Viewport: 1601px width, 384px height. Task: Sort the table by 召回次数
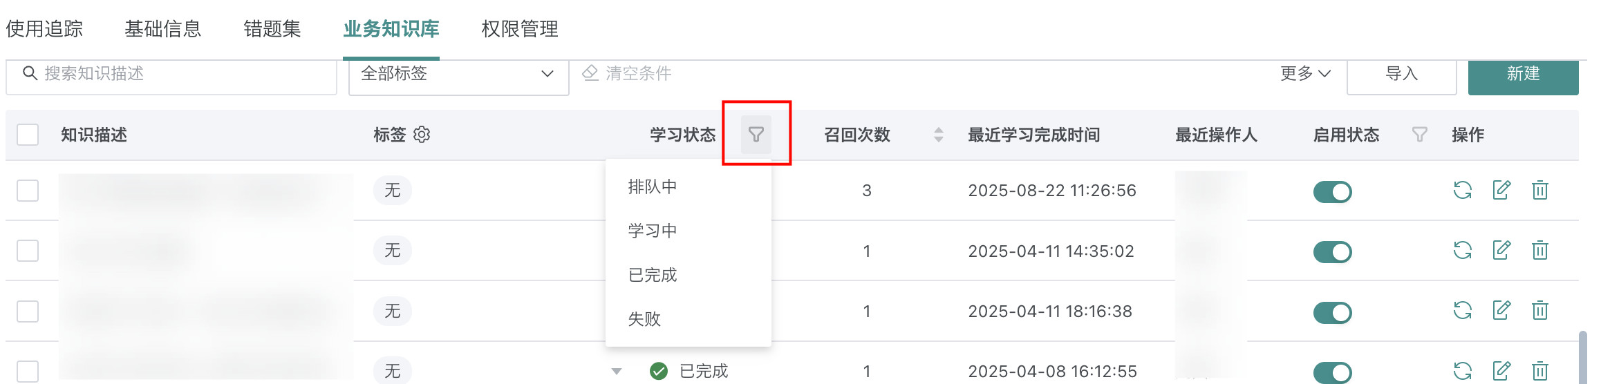[938, 135]
